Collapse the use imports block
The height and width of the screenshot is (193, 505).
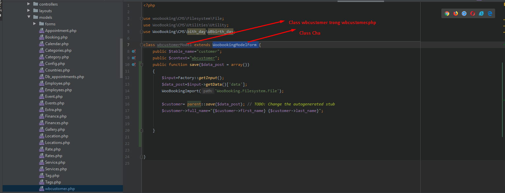tap(141, 18)
